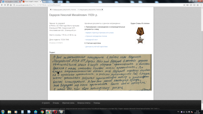Open the Chrome three-dot menu
203x114 pixels.
point(201,5)
